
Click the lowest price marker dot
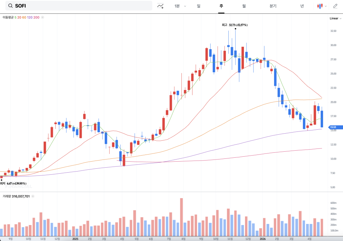pyautogui.click(x=1, y=180)
